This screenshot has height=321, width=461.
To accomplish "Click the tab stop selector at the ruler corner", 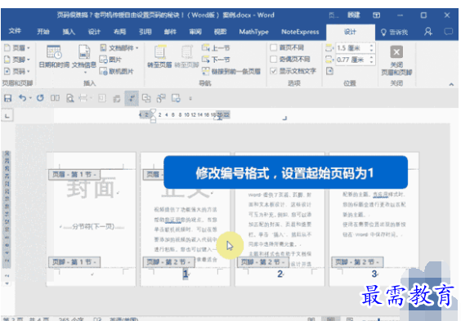I will (x=7, y=115).
